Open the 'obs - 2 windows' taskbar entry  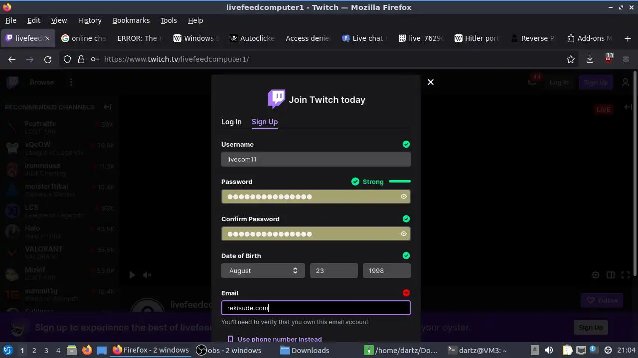[x=229, y=350]
